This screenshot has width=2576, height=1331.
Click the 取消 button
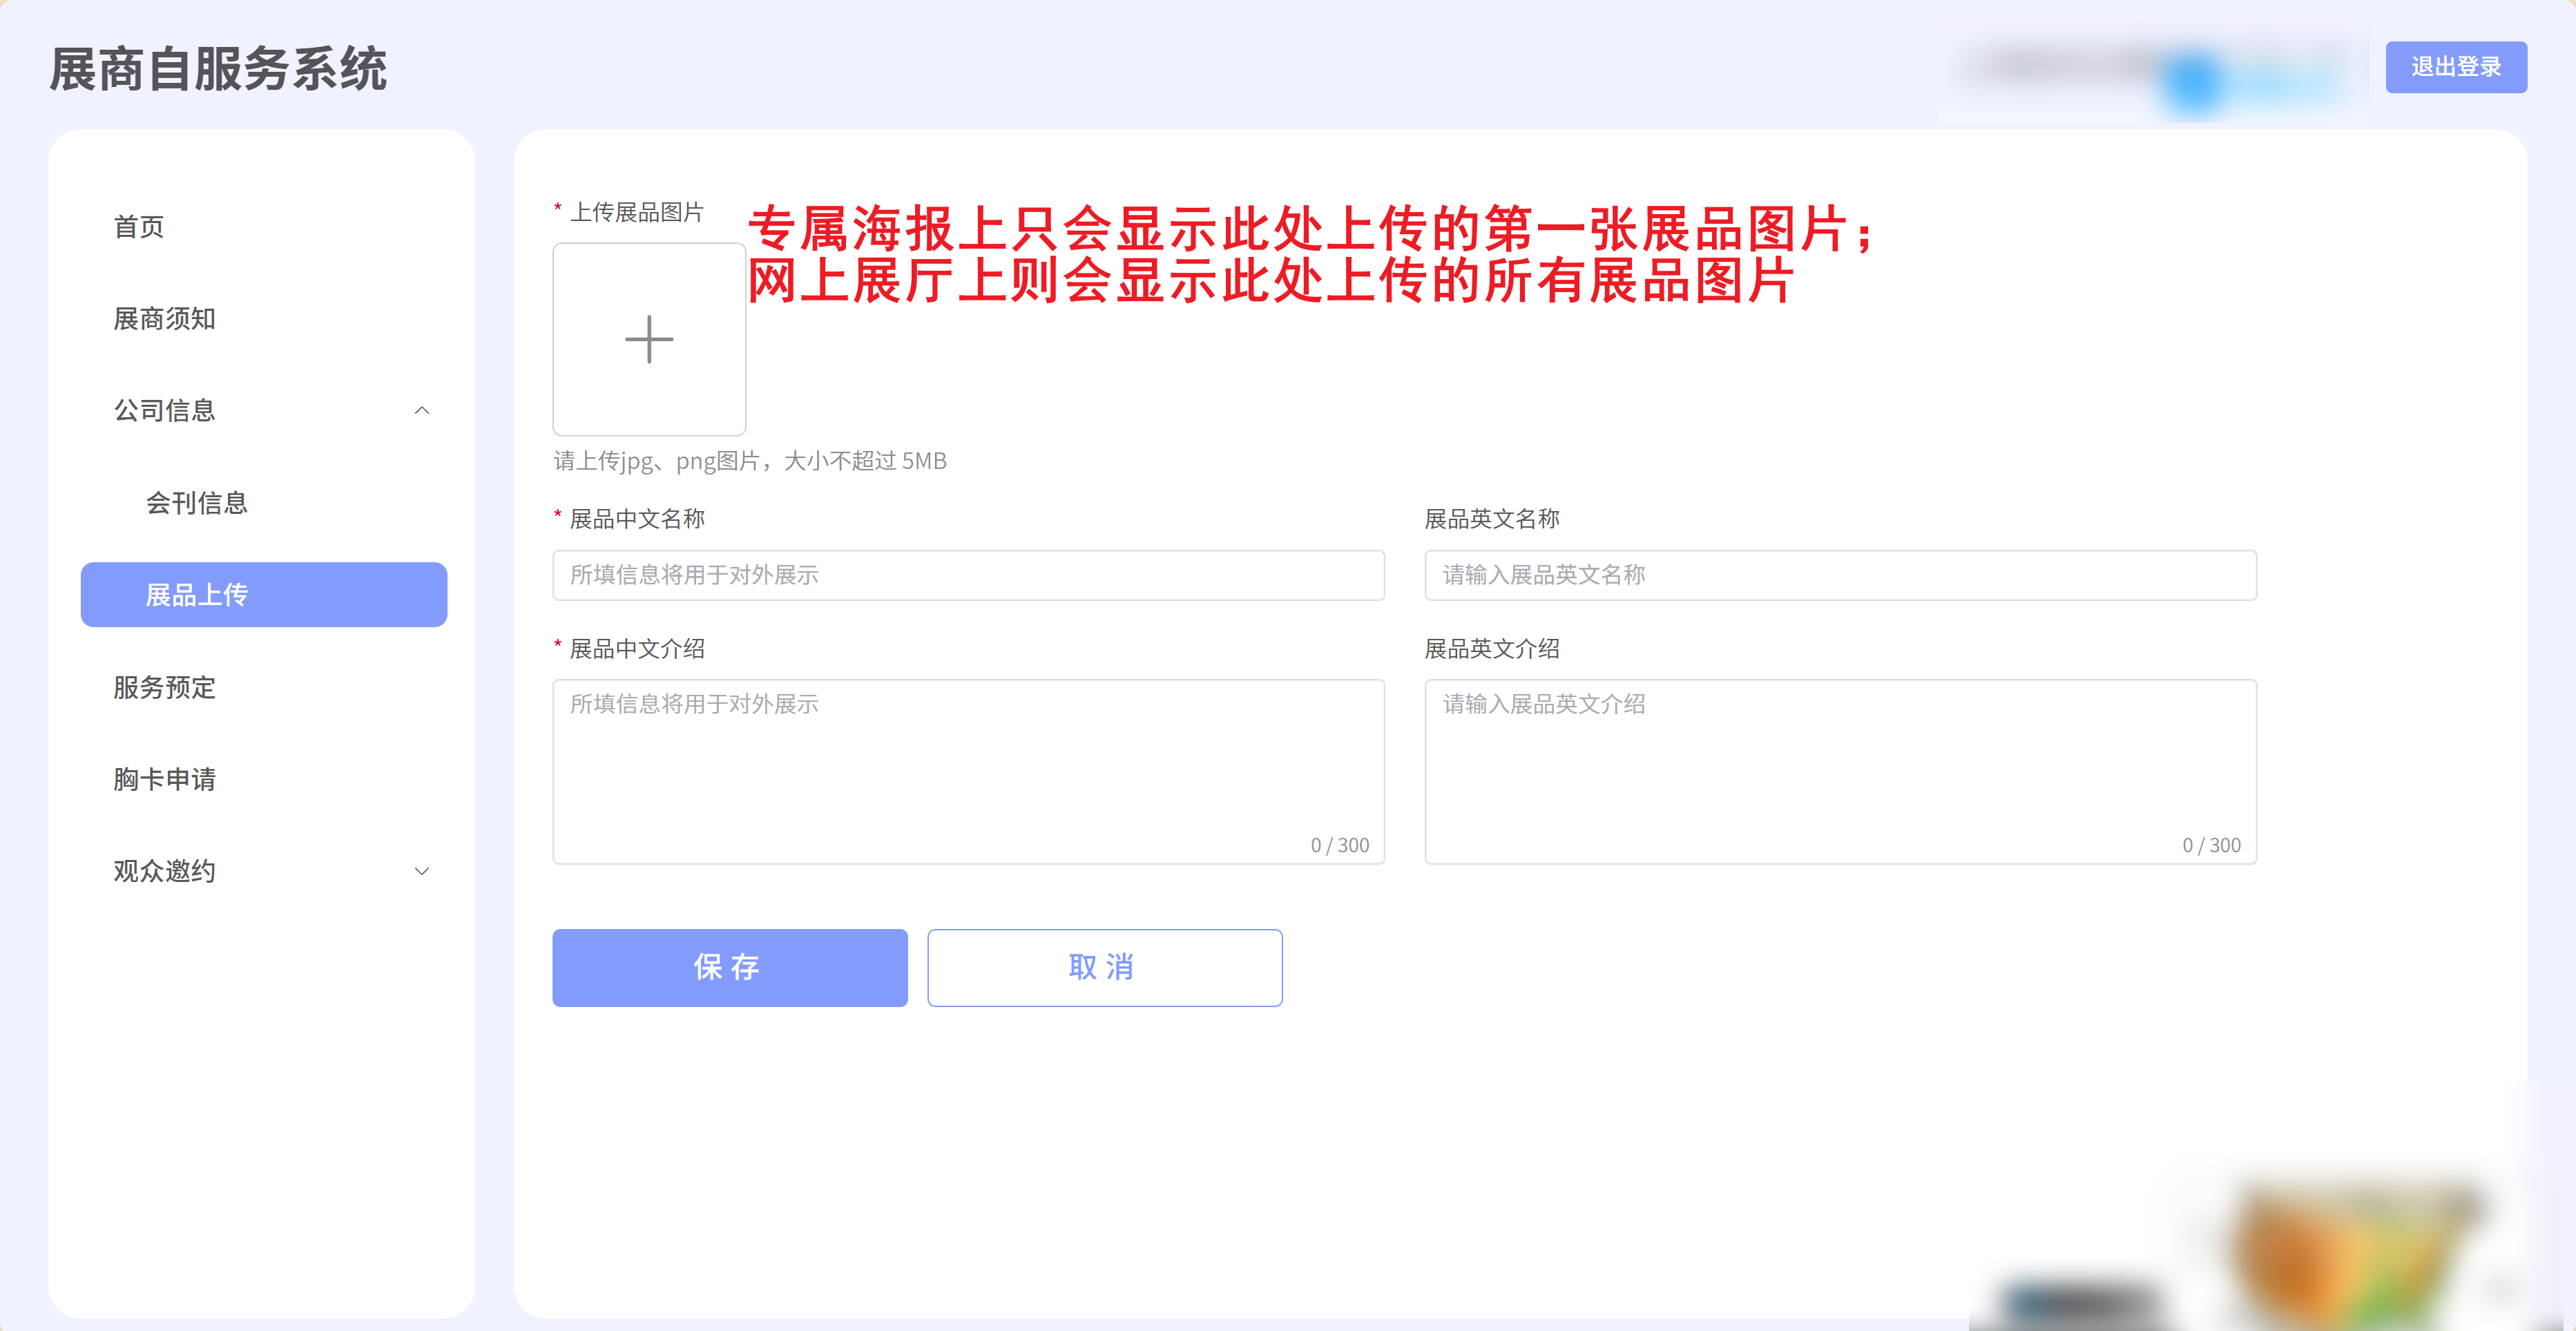pos(1104,967)
